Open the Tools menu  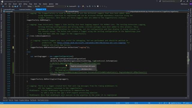point(35,4)
